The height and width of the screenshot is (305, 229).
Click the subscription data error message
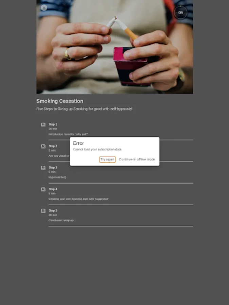coord(97,149)
